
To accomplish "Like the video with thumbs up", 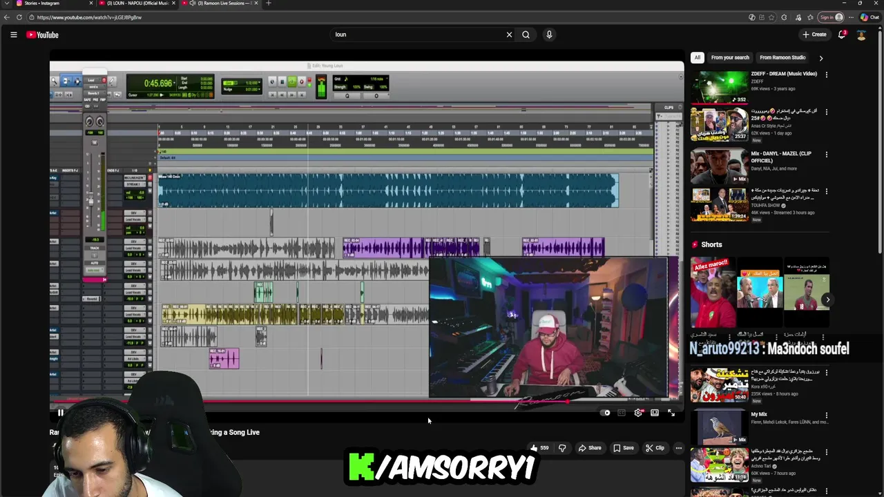I will tap(539, 448).
